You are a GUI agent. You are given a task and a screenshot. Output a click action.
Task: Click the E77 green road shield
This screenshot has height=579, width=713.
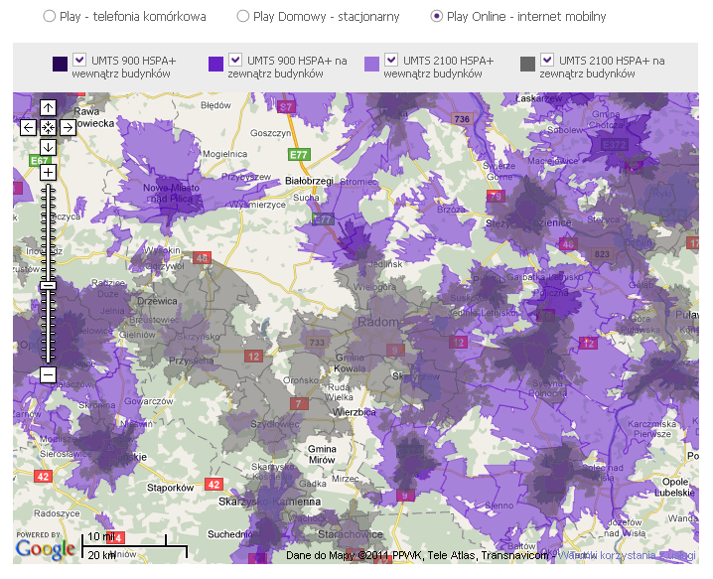coord(299,155)
